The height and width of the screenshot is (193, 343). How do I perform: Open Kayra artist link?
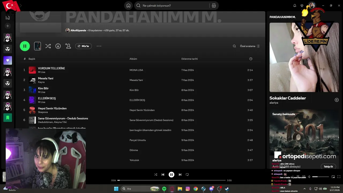pyautogui.click(x=41, y=82)
